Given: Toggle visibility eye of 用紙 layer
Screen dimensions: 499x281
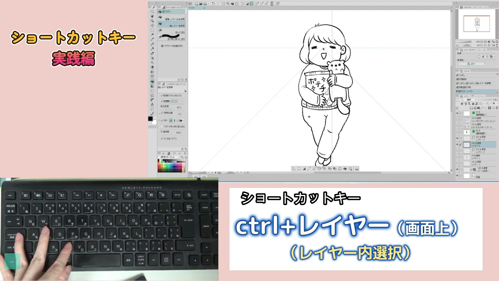Looking at the screenshot, I should [x=457, y=176].
